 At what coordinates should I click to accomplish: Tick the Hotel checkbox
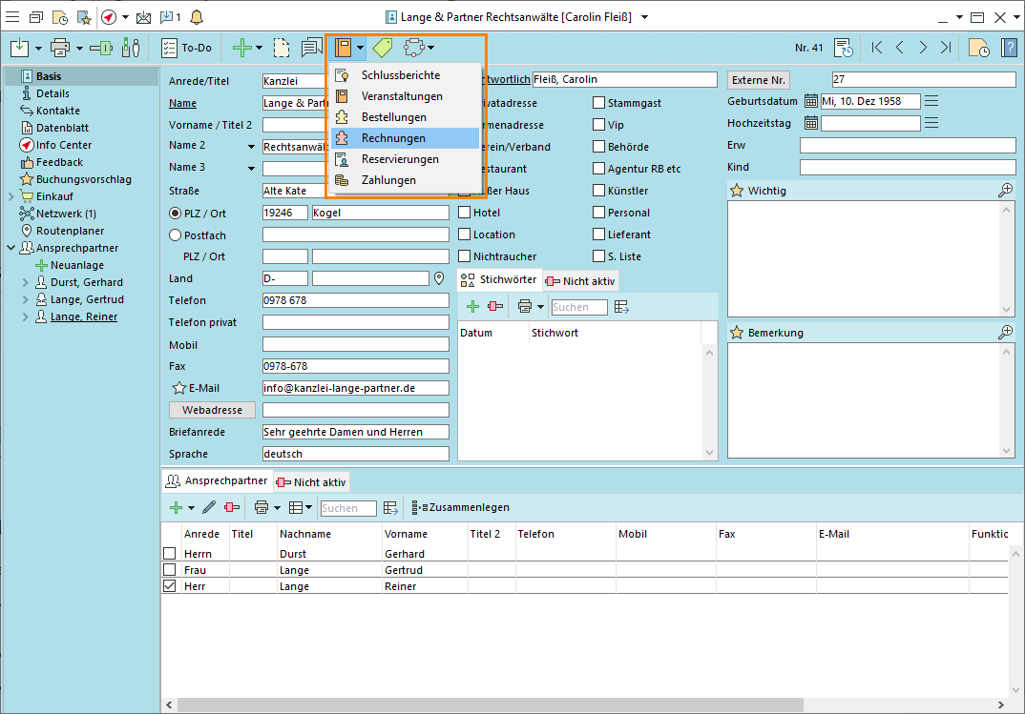point(465,213)
